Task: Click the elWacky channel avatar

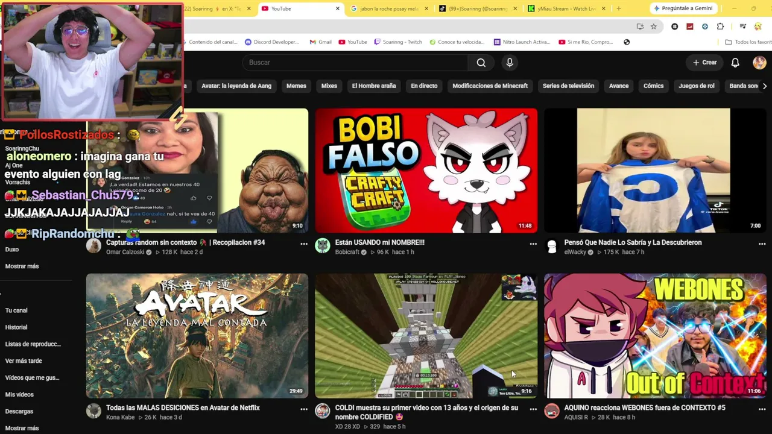Action: [552, 246]
